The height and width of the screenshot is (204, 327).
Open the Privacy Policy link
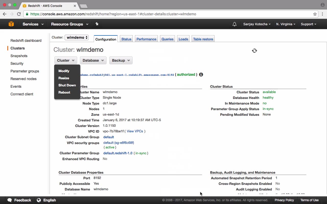coord(284,200)
